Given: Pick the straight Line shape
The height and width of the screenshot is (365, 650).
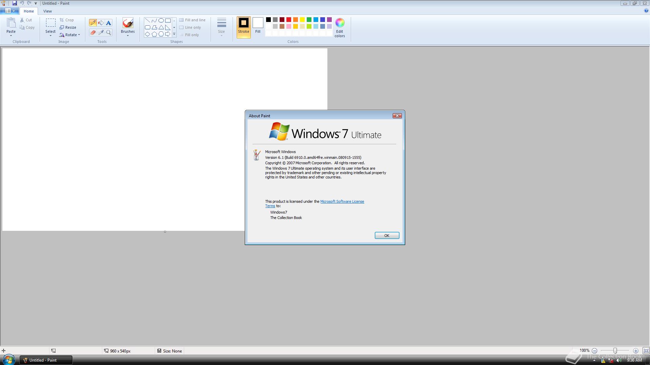Looking at the screenshot, I should [x=148, y=20].
